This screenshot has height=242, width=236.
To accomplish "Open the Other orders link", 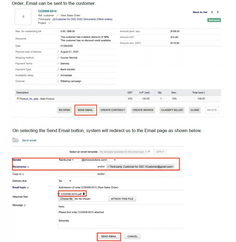I will click(x=105, y=19).
